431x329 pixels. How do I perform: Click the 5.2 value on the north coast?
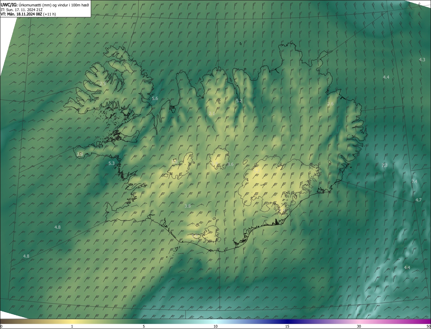coord(239,101)
